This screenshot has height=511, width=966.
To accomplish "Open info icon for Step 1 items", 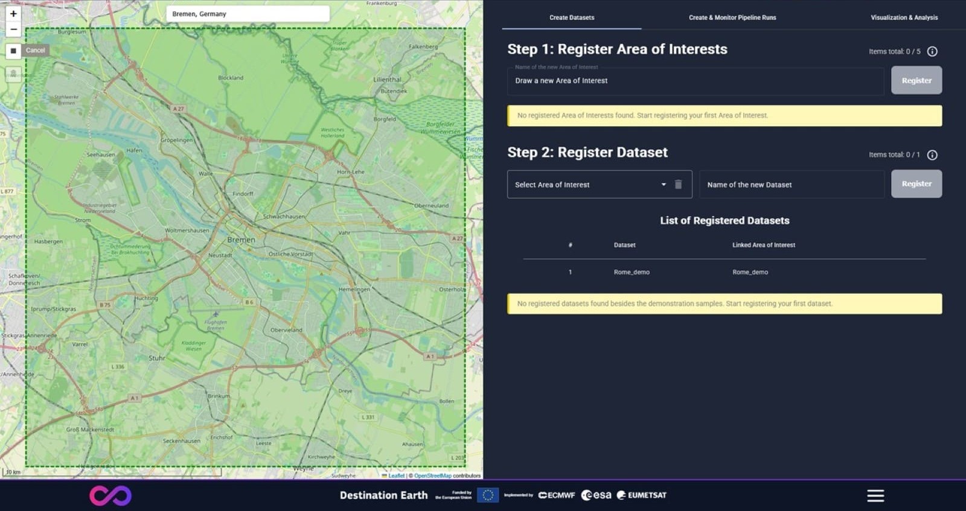I will (x=932, y=51).
